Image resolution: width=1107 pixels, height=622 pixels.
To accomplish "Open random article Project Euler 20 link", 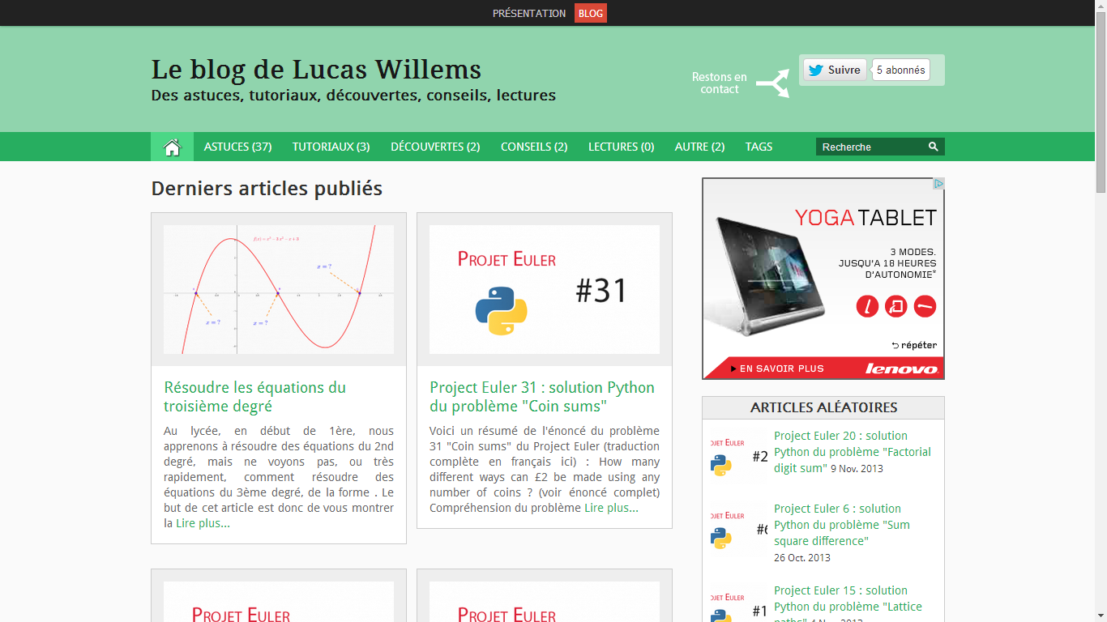I will (x=853, y=451).
